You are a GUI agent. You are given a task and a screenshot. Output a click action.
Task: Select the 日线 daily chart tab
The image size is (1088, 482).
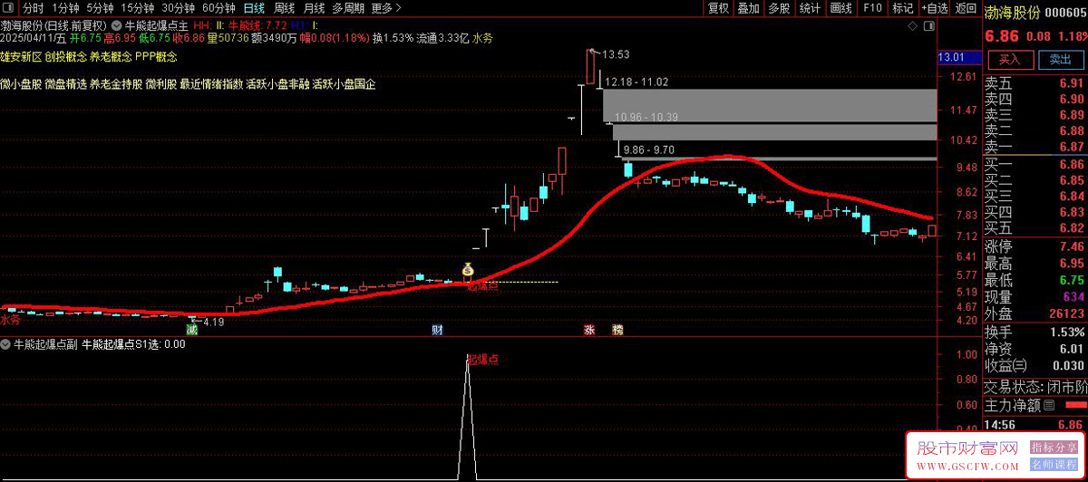tap(254, 7)
